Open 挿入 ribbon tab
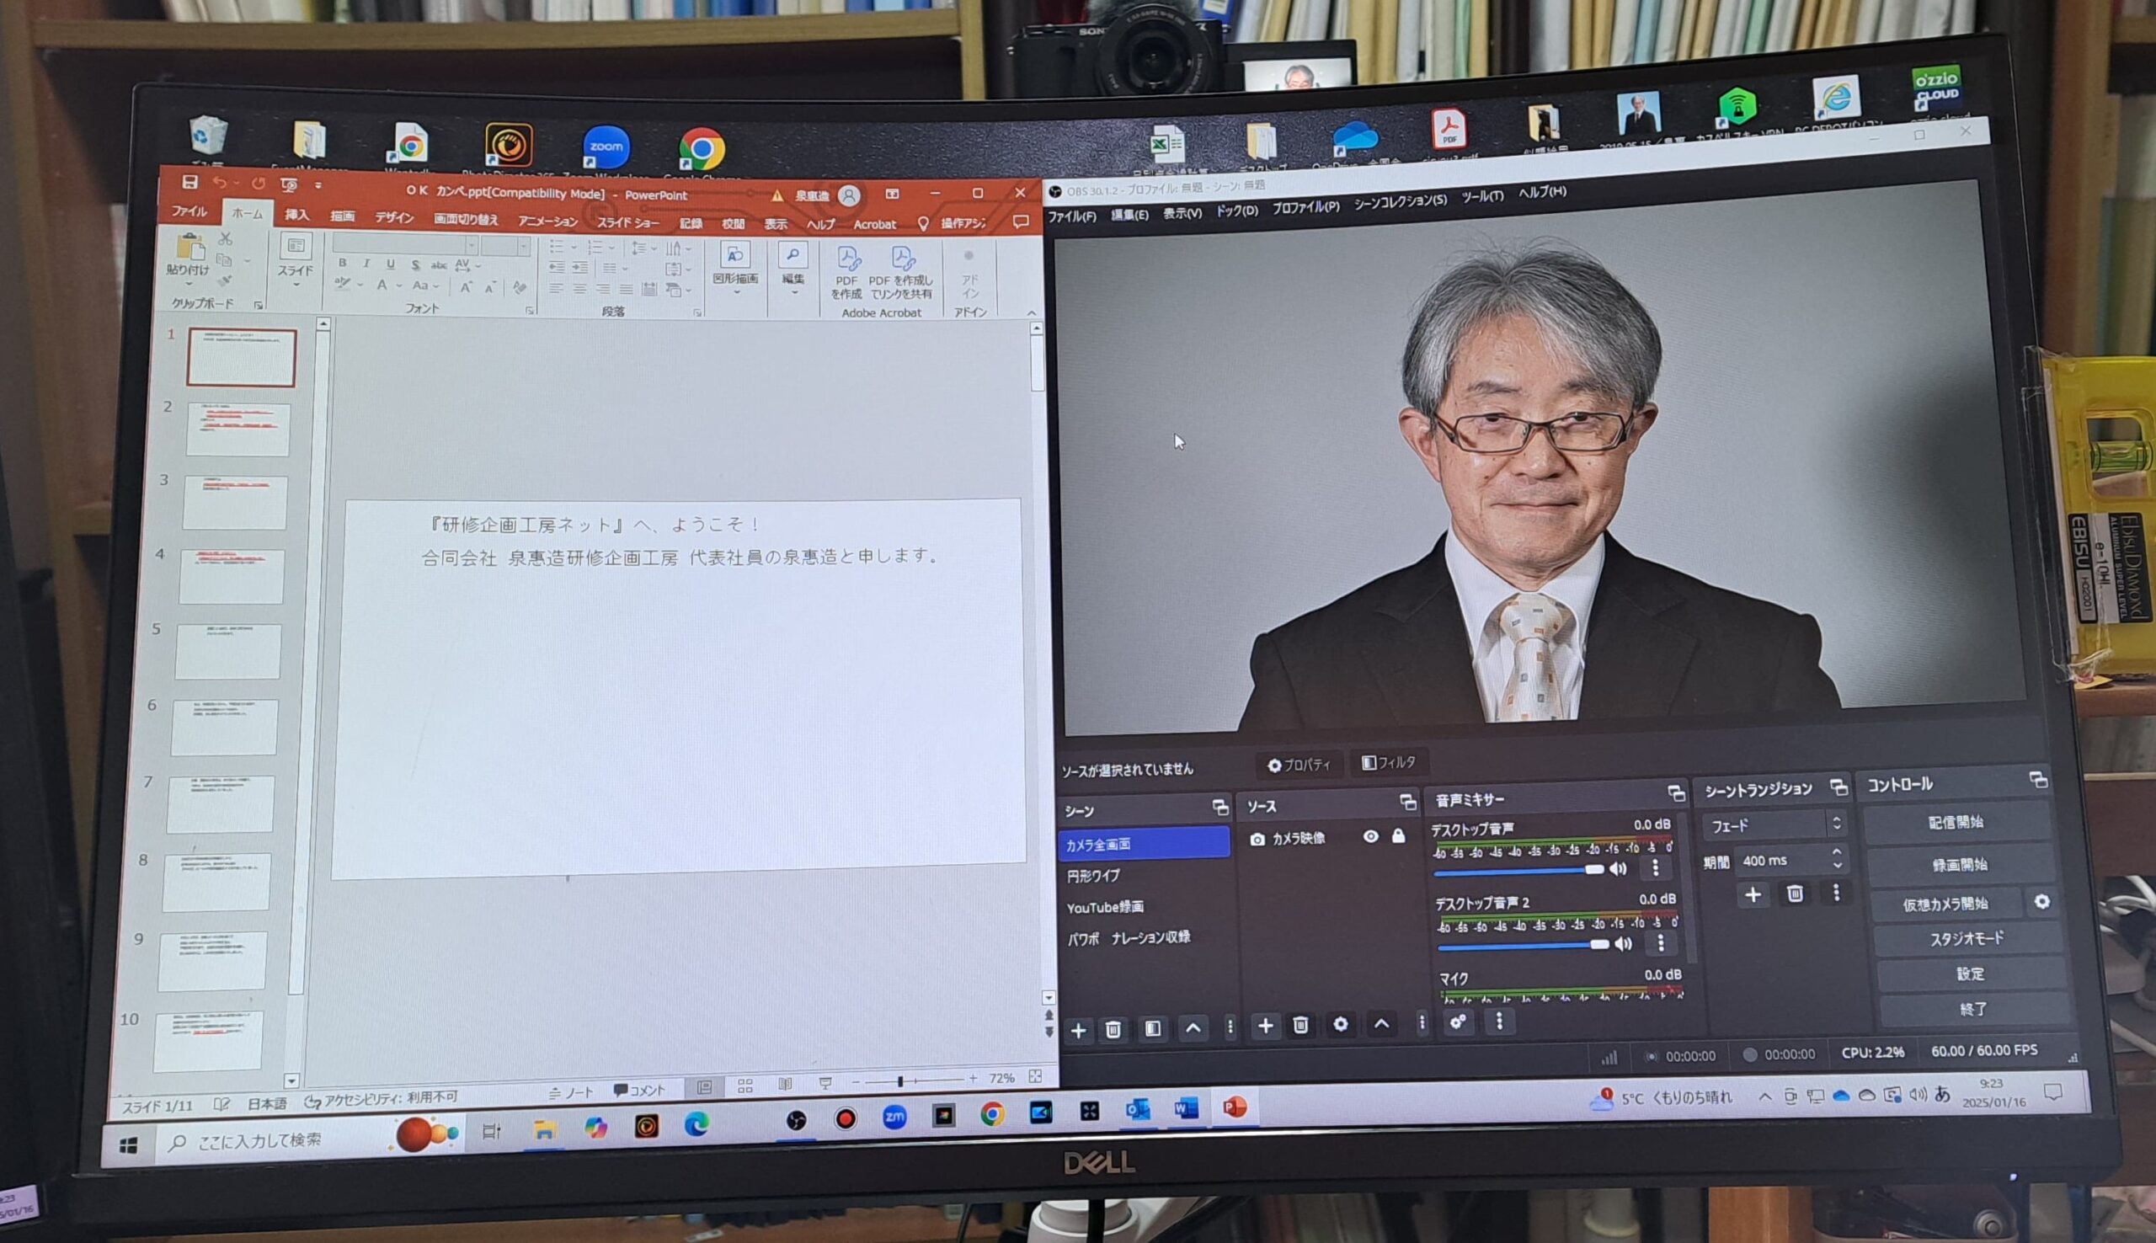The height and width of the screenshot is (1243, 2156). 296,214
